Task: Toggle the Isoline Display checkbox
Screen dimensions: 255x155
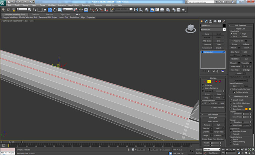Action: (231, 106)
